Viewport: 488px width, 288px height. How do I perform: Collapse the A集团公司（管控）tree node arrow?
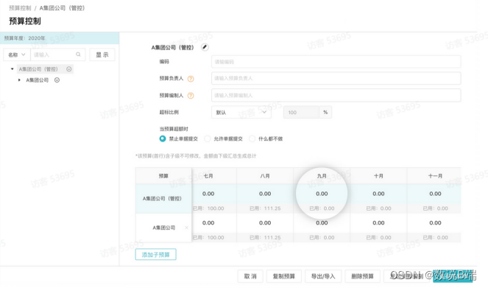12,69
